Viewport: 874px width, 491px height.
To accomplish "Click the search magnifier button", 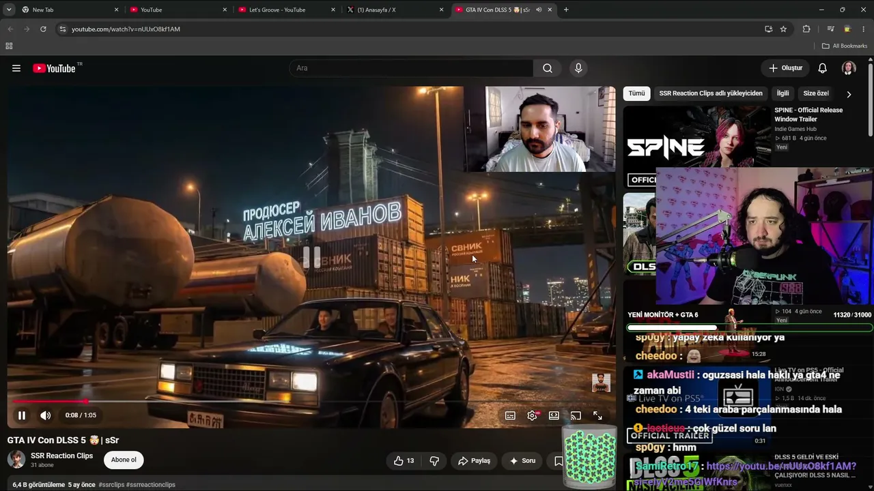I will (548, 68).
